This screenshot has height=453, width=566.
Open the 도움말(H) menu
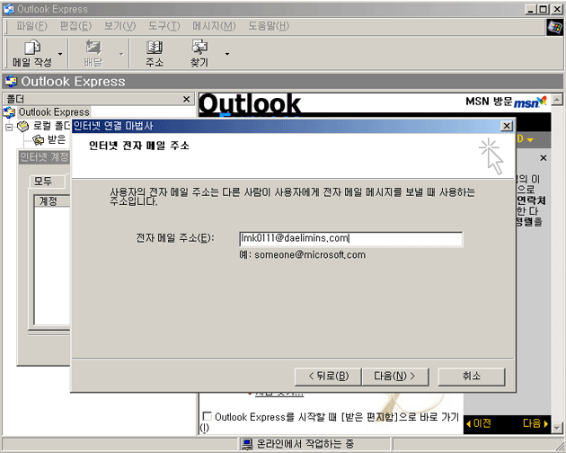click(269, 26)
